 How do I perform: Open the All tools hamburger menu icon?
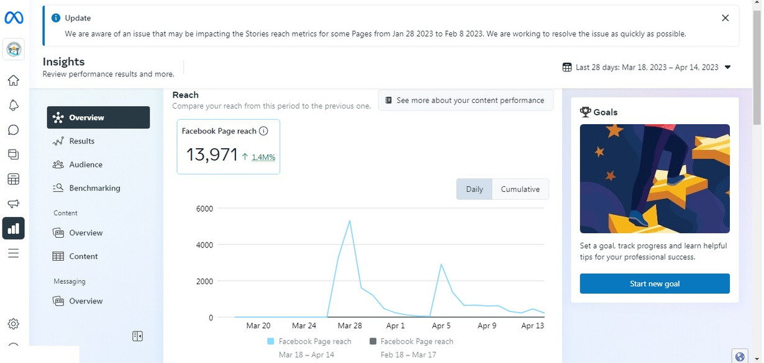[x=13, y=253]
